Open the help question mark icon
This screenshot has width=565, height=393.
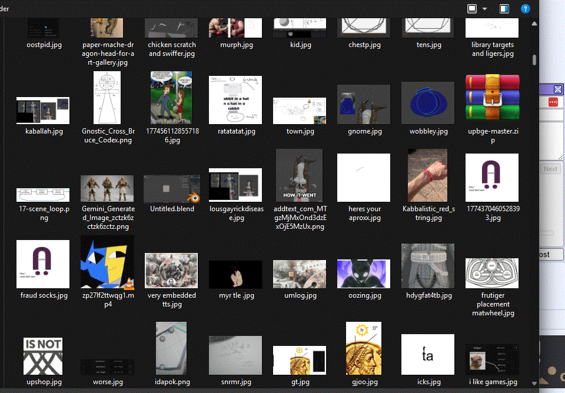(x=526, y=9)
